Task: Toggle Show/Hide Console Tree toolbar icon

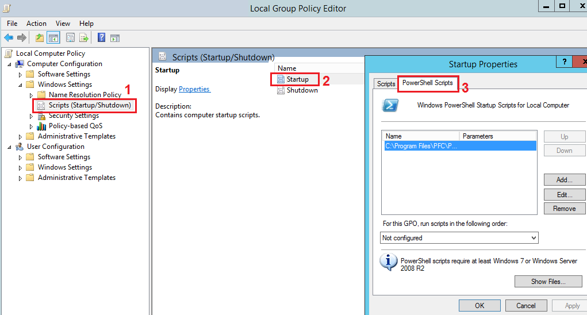Action: click(x=53, y=38)
